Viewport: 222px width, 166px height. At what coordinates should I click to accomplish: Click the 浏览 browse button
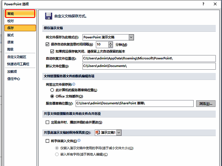coord(206,103)
